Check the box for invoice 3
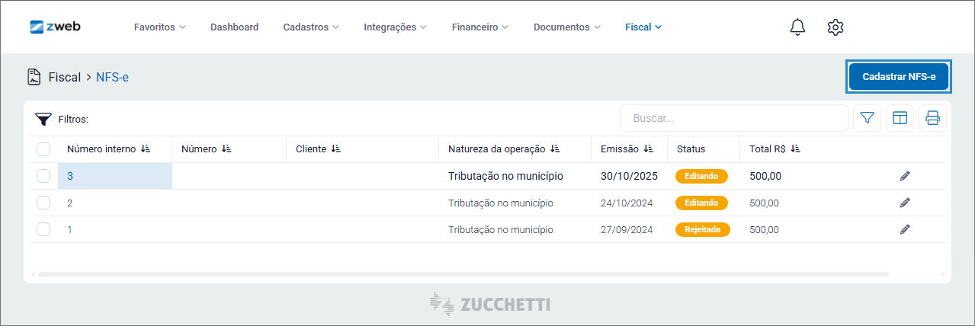The height and width of the screenshot is (326, 975). pyautogui.click(x=43, y=176)
